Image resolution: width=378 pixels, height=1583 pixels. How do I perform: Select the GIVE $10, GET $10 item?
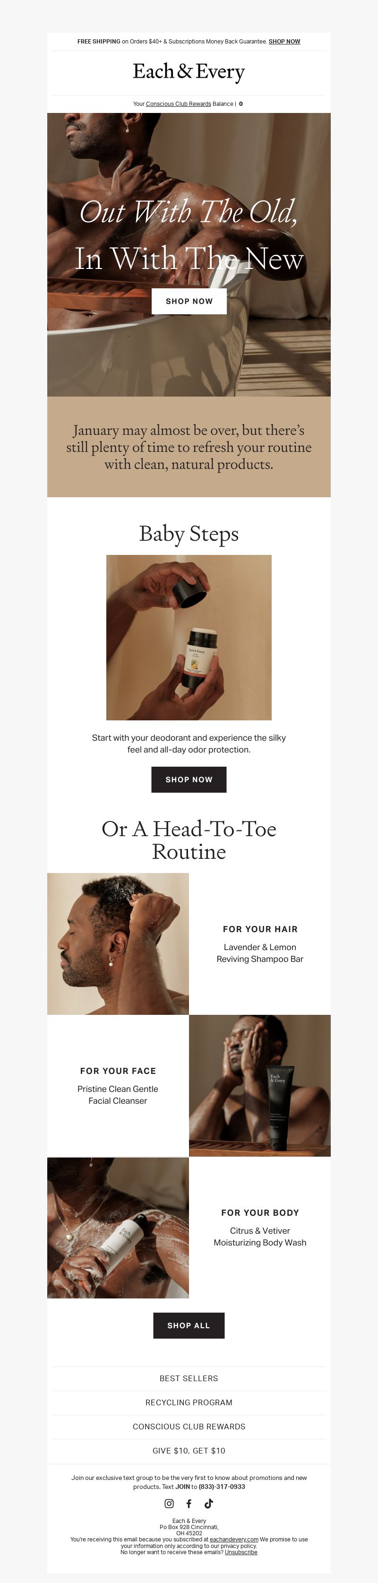[189, 1450]
